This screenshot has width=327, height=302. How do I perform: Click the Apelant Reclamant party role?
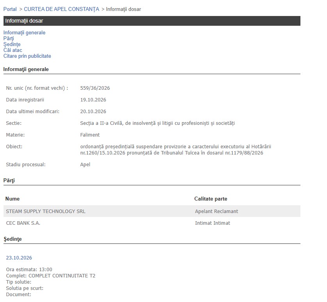pos(216,211)
